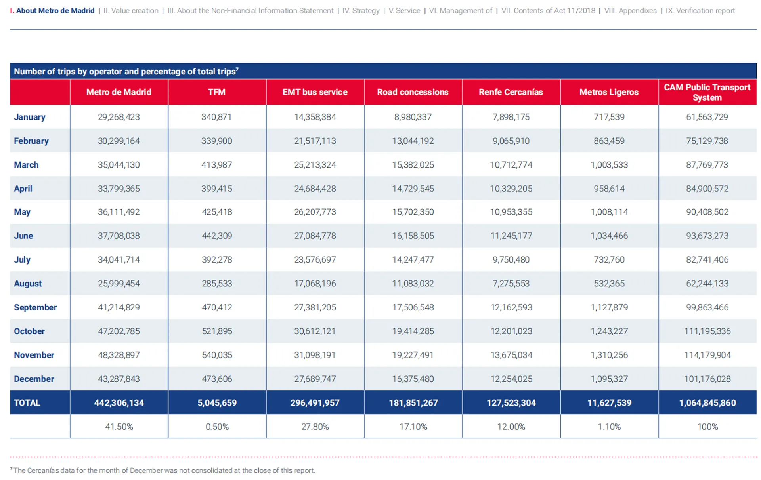Select the 'Road concessions' column header
Screen dimensions: 761x480
[x=413, y=92]
